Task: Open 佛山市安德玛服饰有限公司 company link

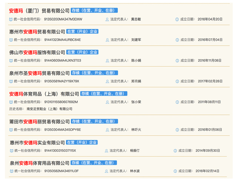Action: click(37, 52)
